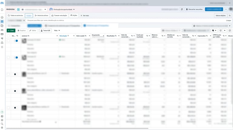The width and height of the screenshot is (233, 130).
Task: Click the green Criar button
Action: 11,30
